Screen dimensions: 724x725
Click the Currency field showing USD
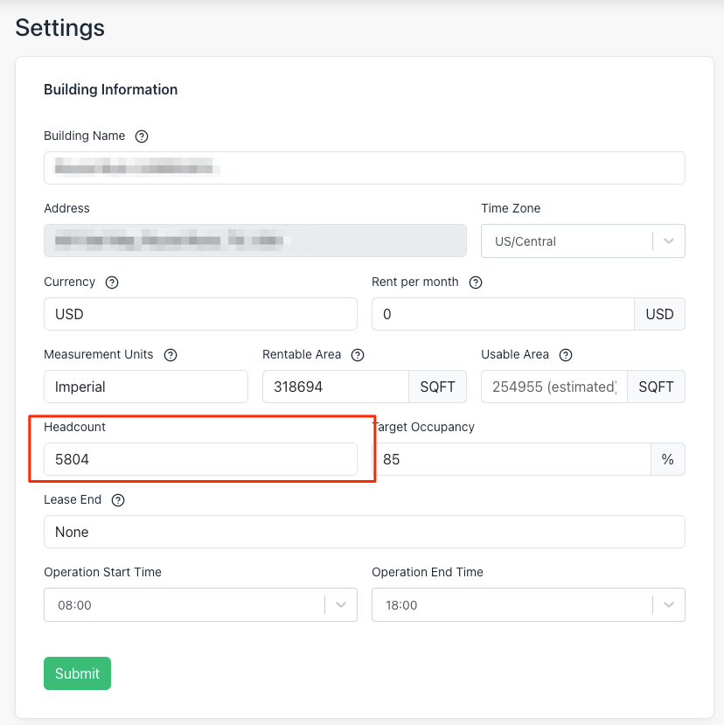tap(200, 314)
